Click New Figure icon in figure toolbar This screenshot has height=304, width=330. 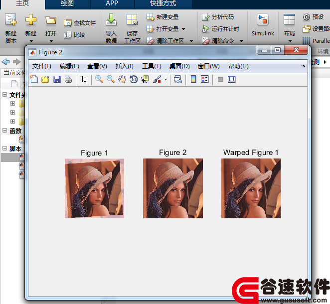[34, 79]
